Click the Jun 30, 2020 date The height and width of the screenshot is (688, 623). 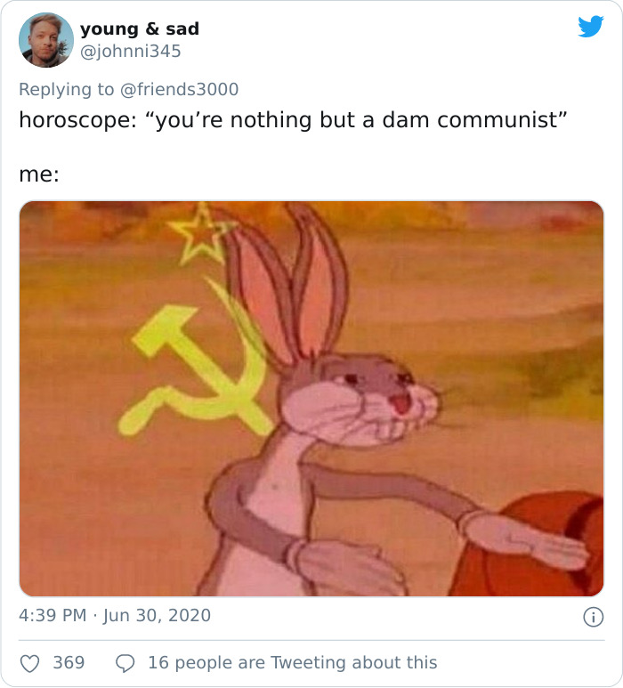coord(157,616)
